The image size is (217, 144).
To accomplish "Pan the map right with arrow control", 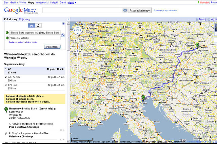I will pos(81,30).
